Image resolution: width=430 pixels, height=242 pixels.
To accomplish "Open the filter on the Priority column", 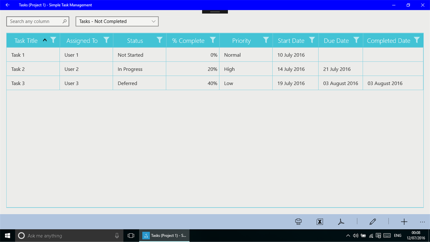I will (x=266, y=40).
